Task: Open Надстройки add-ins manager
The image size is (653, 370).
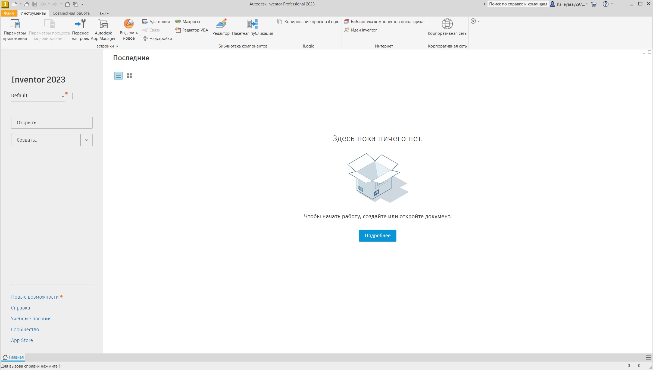Action: point(157,39)
